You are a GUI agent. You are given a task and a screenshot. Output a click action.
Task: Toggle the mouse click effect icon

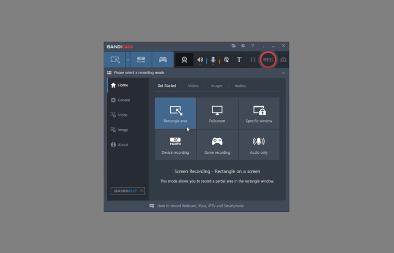coord(226,60)
